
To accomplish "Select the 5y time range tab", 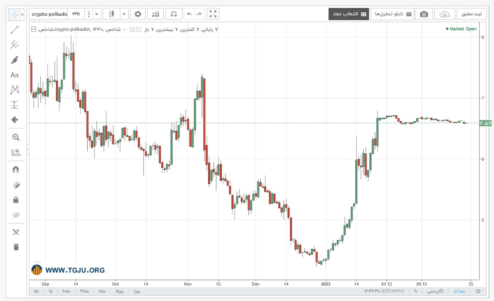I will pos(36,291).
